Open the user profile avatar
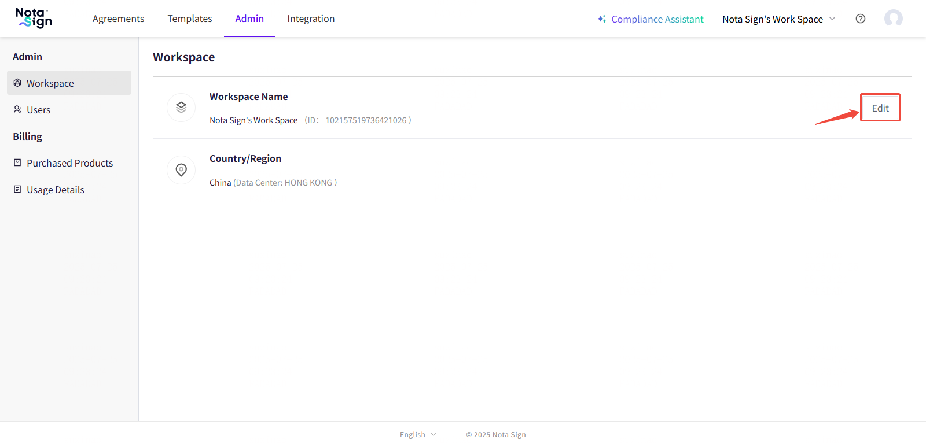The image size is (926, 447). pyautogui.click(x=893, y=19)
